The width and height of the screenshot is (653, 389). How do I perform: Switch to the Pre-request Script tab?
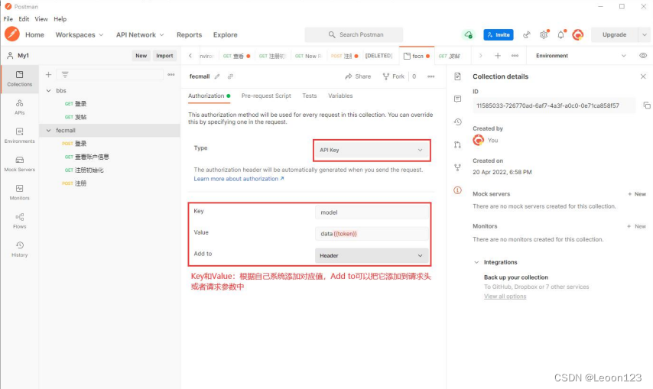point(266,96)
